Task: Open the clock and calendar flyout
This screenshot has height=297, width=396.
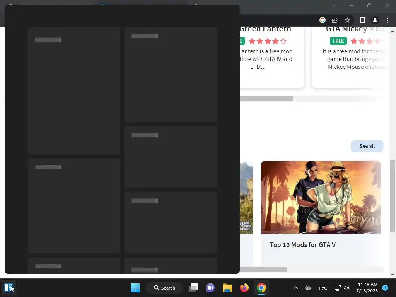Action: tap(367, 288)
